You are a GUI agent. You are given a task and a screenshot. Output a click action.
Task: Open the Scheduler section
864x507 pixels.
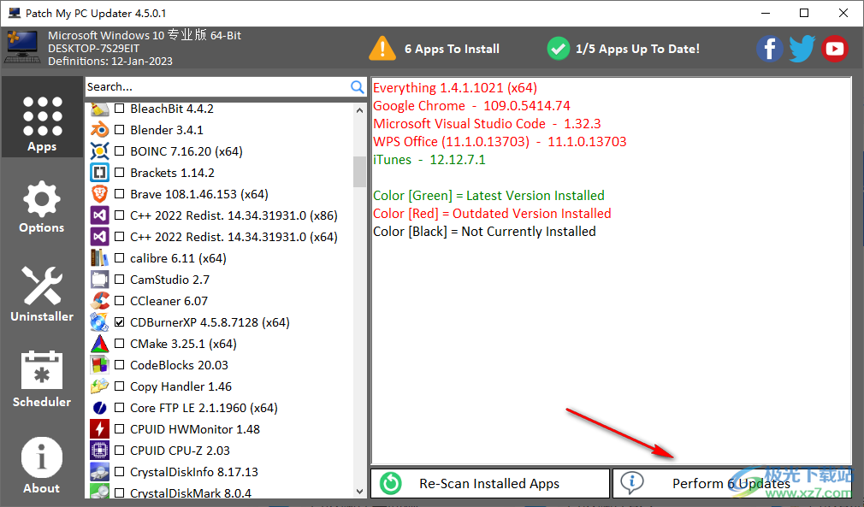[42, 380]
